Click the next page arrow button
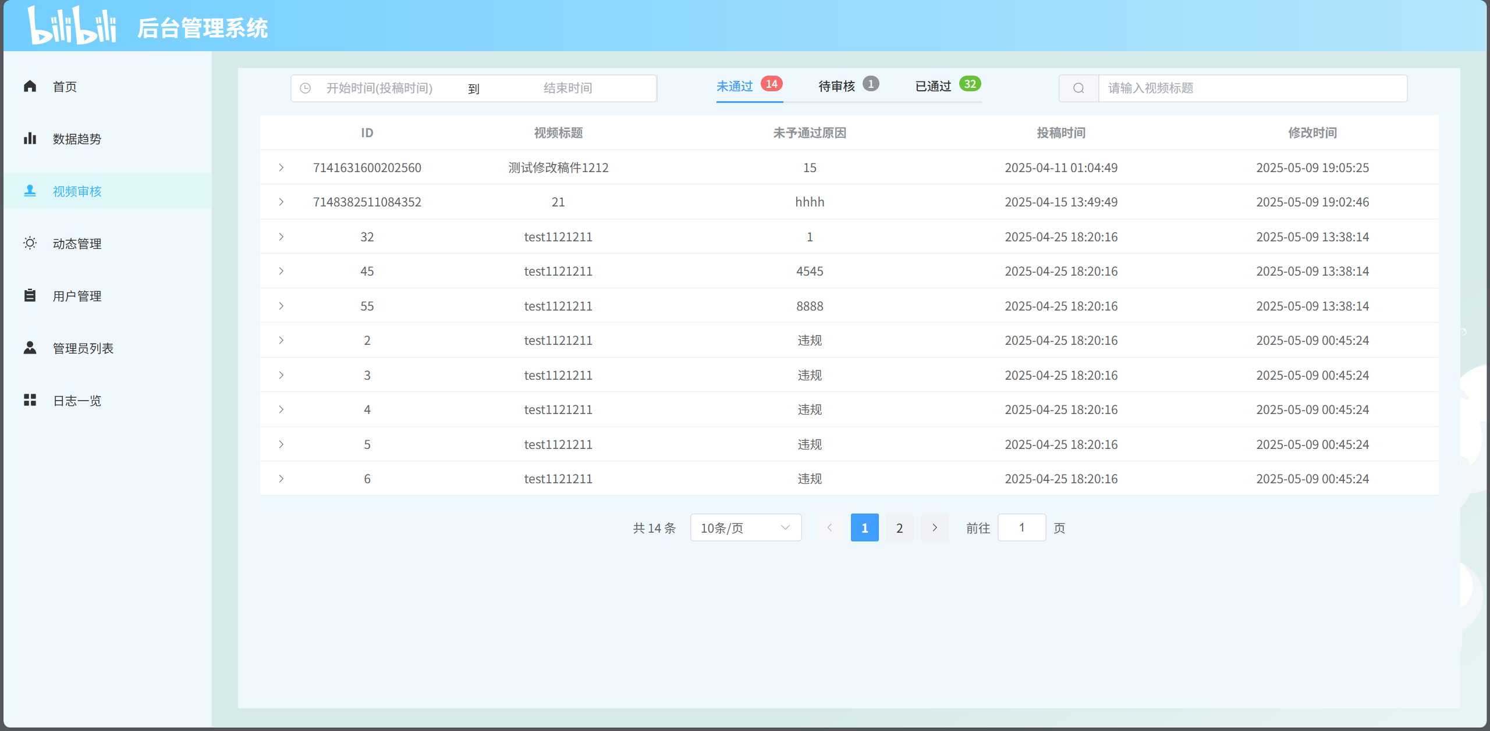This screenshot has height=731, width=1490. 934,527
